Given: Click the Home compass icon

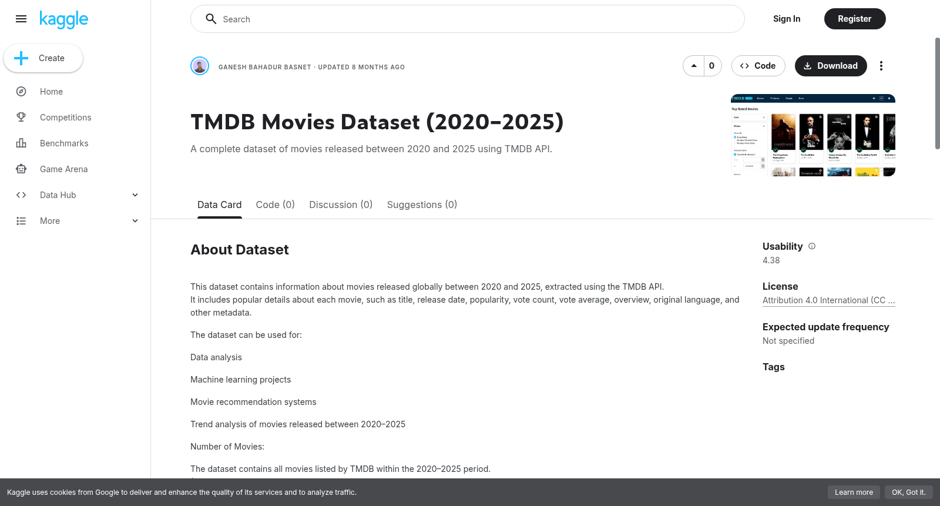Looking at the screenshot, I should pos(21,92).
